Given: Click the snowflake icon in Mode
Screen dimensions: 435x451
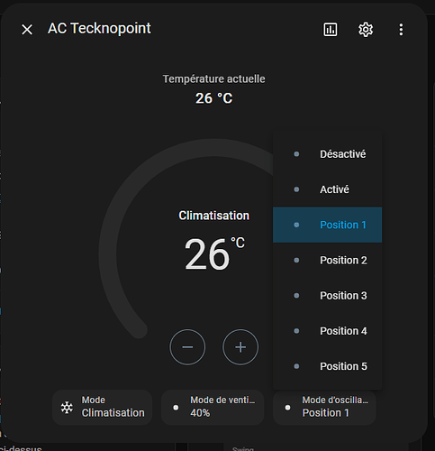Looking at the screenshot, I should tap(67, 408).
